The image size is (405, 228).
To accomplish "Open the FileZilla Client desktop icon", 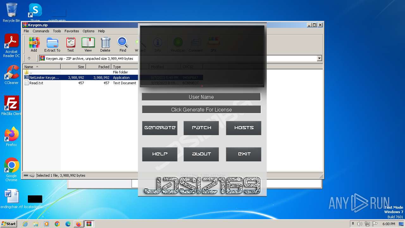I will click(11, 105).
